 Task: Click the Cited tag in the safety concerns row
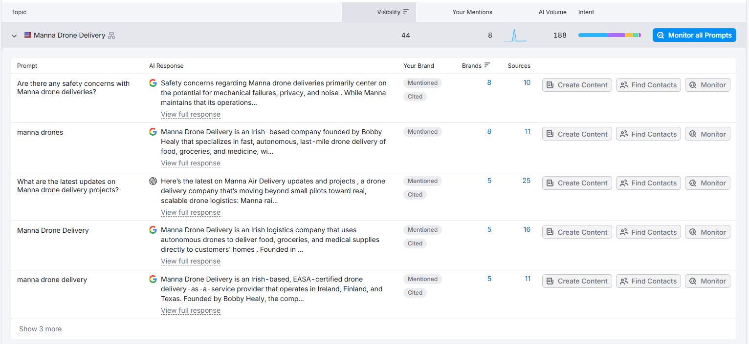pyautogui.click(x=415, y=97)
